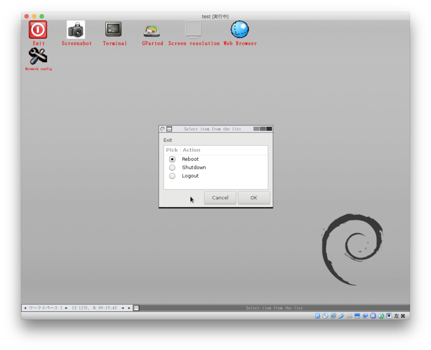The width and height of the screenshot is (431, 350).
Task: Click Cancel in the Exit dialog
Action: coord(220,198)
